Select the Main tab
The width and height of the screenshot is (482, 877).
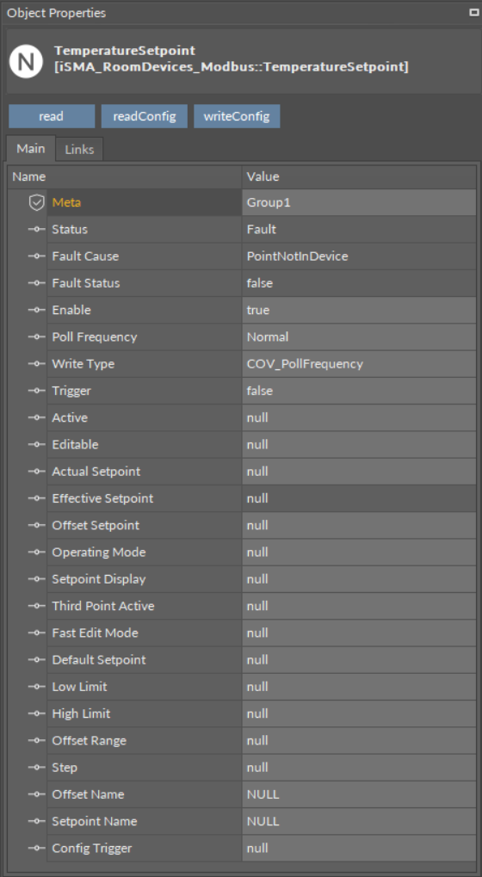click(31, 148)
